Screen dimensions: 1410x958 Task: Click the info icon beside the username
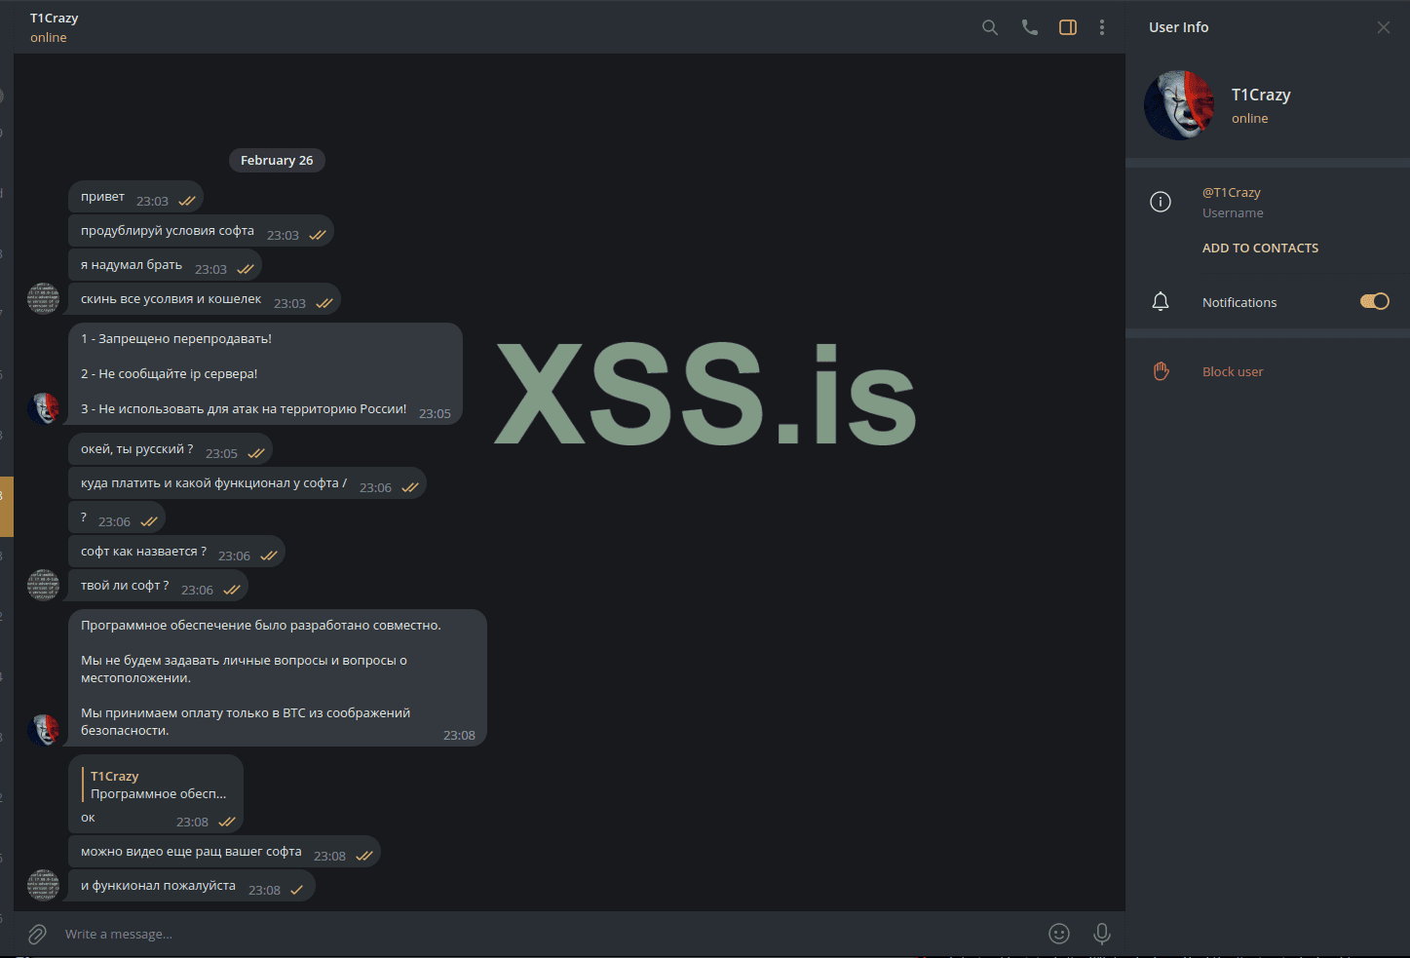[1161, 202]
